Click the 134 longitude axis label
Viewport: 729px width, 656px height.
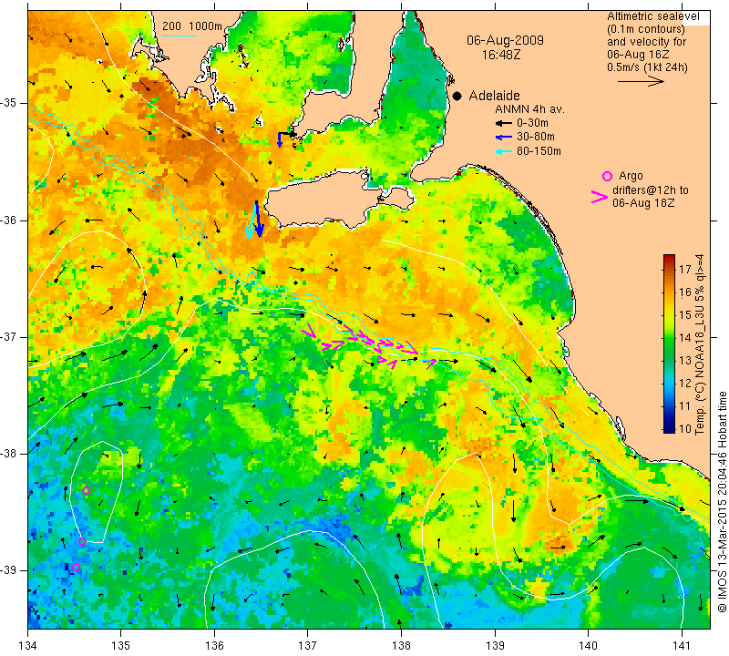point(28,646)
